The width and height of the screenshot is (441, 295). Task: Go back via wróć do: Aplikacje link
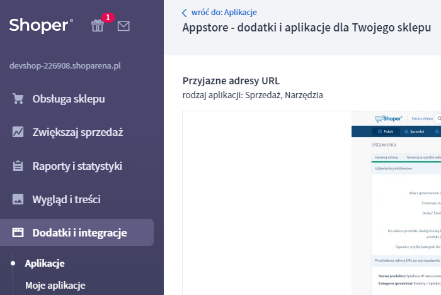coord(224,13)
